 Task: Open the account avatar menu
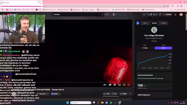[x=181, y=15]
